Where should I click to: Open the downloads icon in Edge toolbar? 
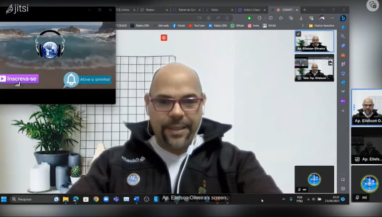click(x=301, y=18)
